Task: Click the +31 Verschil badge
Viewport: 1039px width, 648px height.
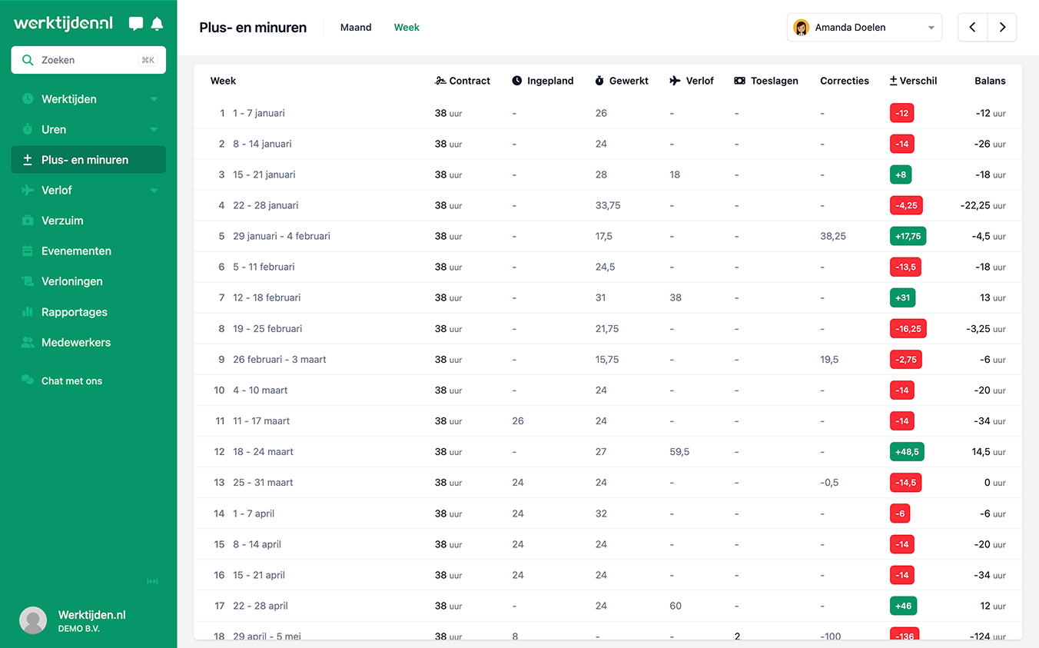Action: [x=903, y=297]
